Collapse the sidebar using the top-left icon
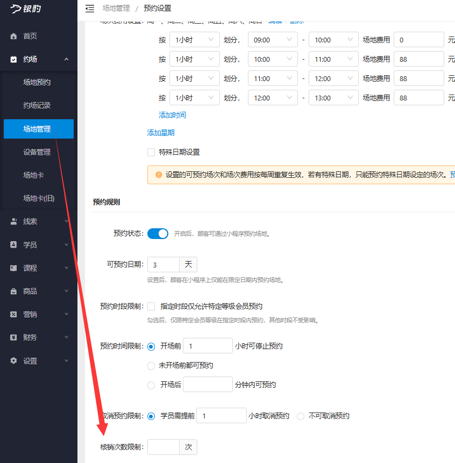Image resolution: width=455 pixels, height=463 pixels. (x=89, y=8)
